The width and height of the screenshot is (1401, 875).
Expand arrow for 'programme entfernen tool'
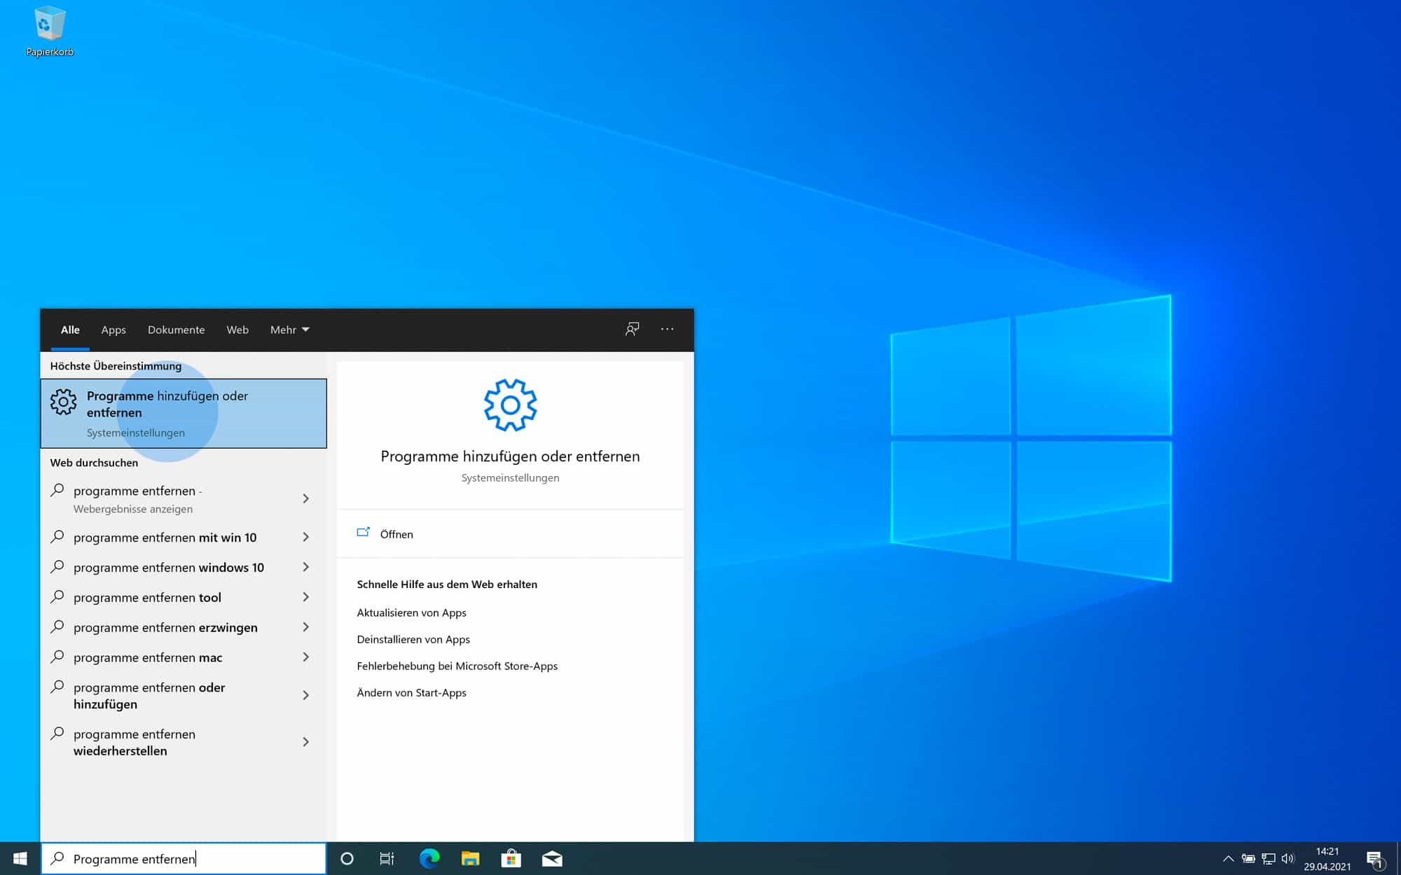305,597
